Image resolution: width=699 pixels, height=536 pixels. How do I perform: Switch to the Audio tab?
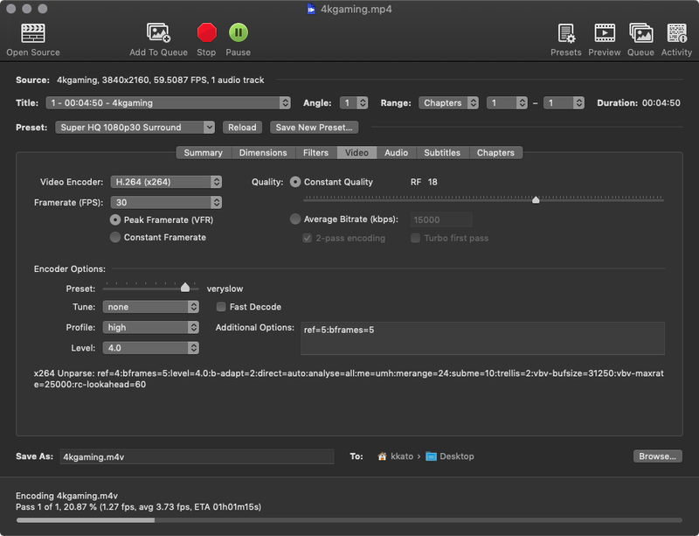point(396,152)
